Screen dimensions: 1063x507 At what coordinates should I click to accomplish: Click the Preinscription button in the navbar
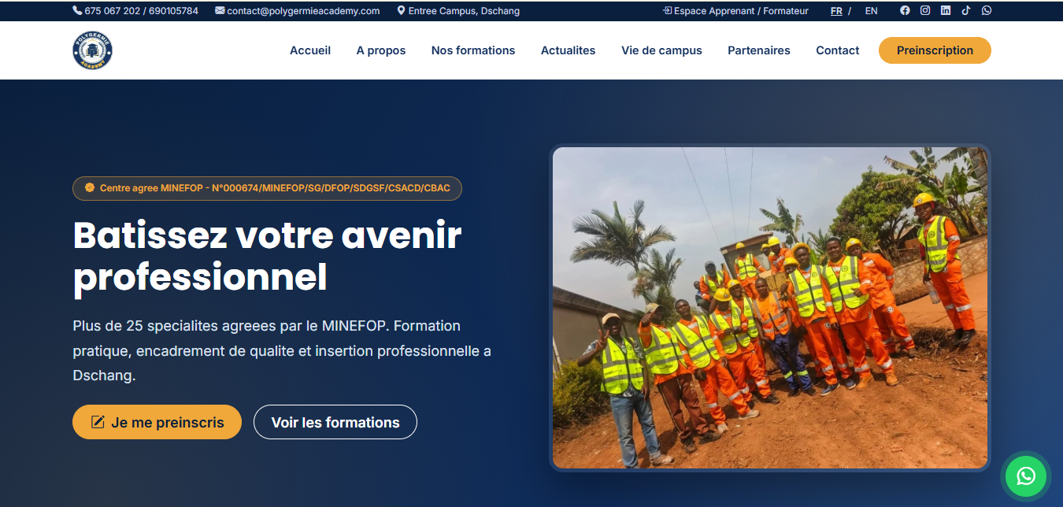click(935, 50)
